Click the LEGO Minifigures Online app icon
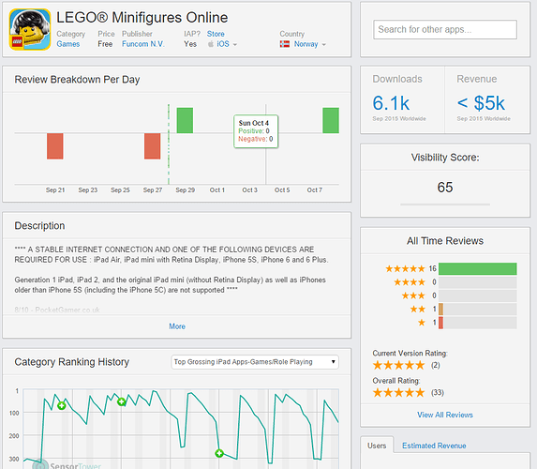 pos(30,29)
